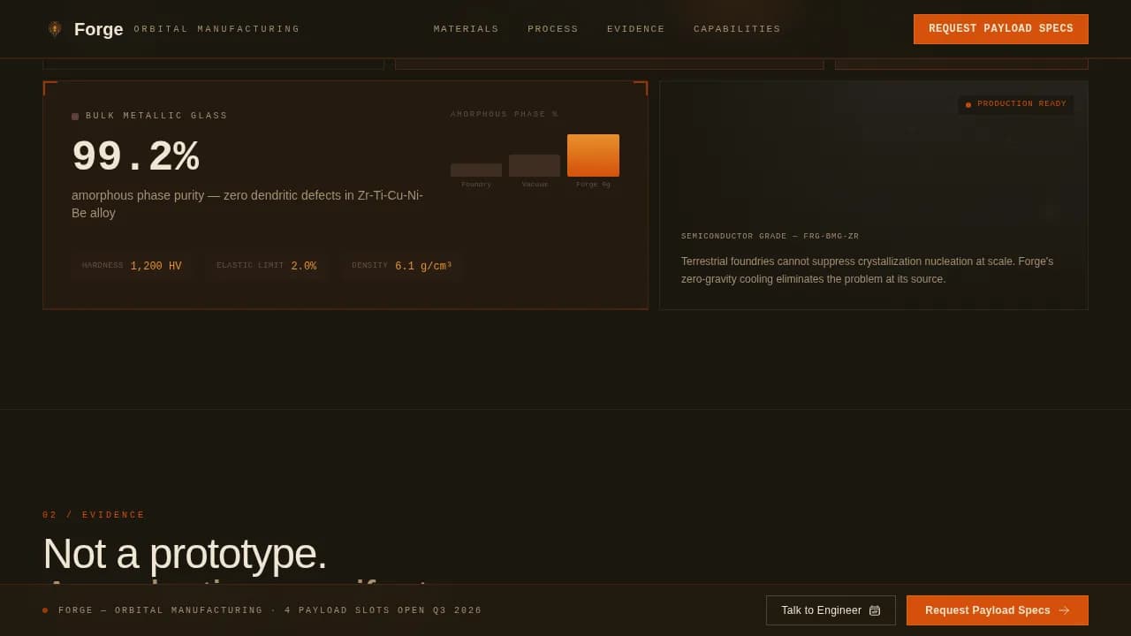1131x636 pixels.
Task: Click the square marker beside Bulk Metallic Glass
Action: tap(75, 117)
